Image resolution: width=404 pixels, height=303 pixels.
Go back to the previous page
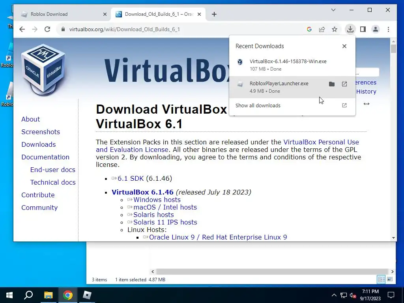click(22, 29)
